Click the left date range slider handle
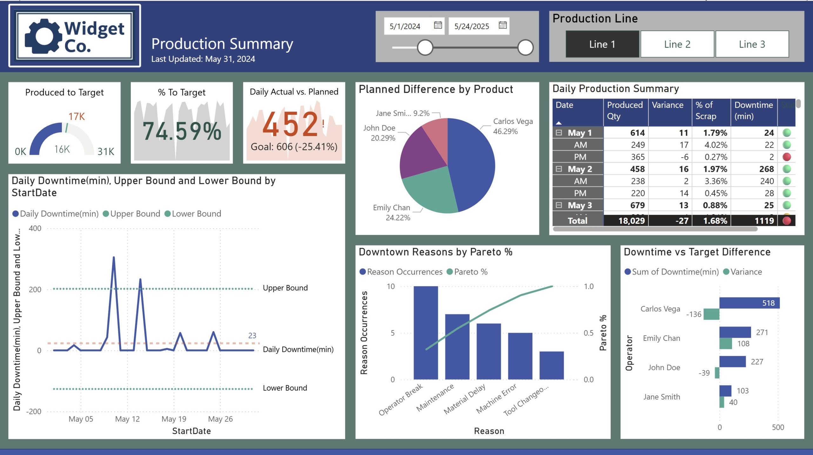Screen dimensions: 813x455 pos(425,48)
